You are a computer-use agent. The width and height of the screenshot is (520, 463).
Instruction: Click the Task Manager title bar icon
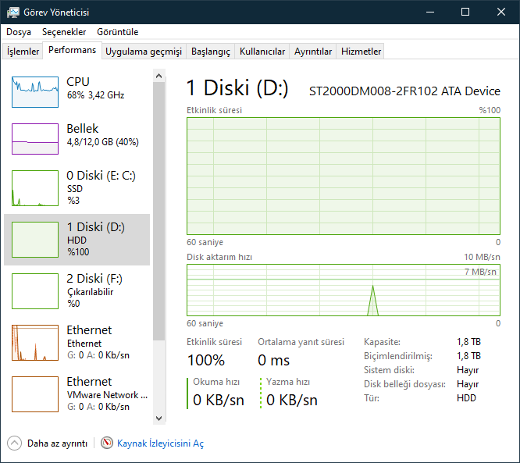(x=13, y=12)
